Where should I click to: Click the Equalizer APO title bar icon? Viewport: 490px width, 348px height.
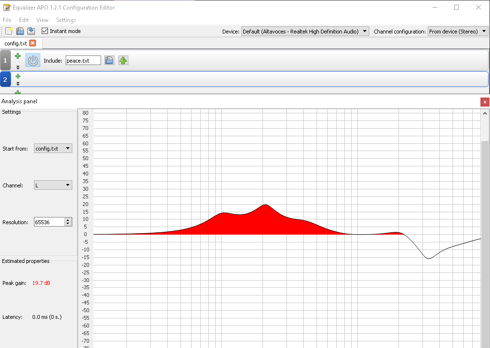coord(7,8)
